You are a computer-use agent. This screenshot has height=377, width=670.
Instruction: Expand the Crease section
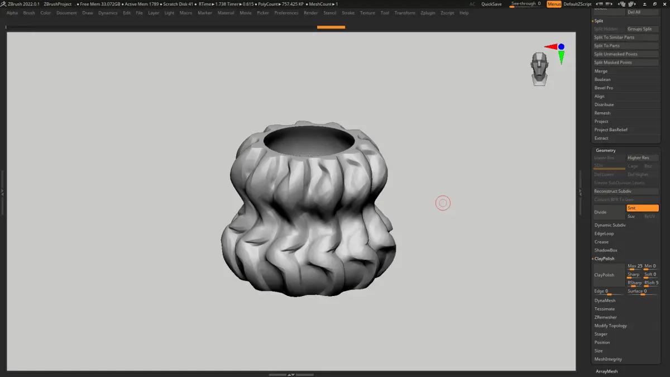[x=601, y=242]
